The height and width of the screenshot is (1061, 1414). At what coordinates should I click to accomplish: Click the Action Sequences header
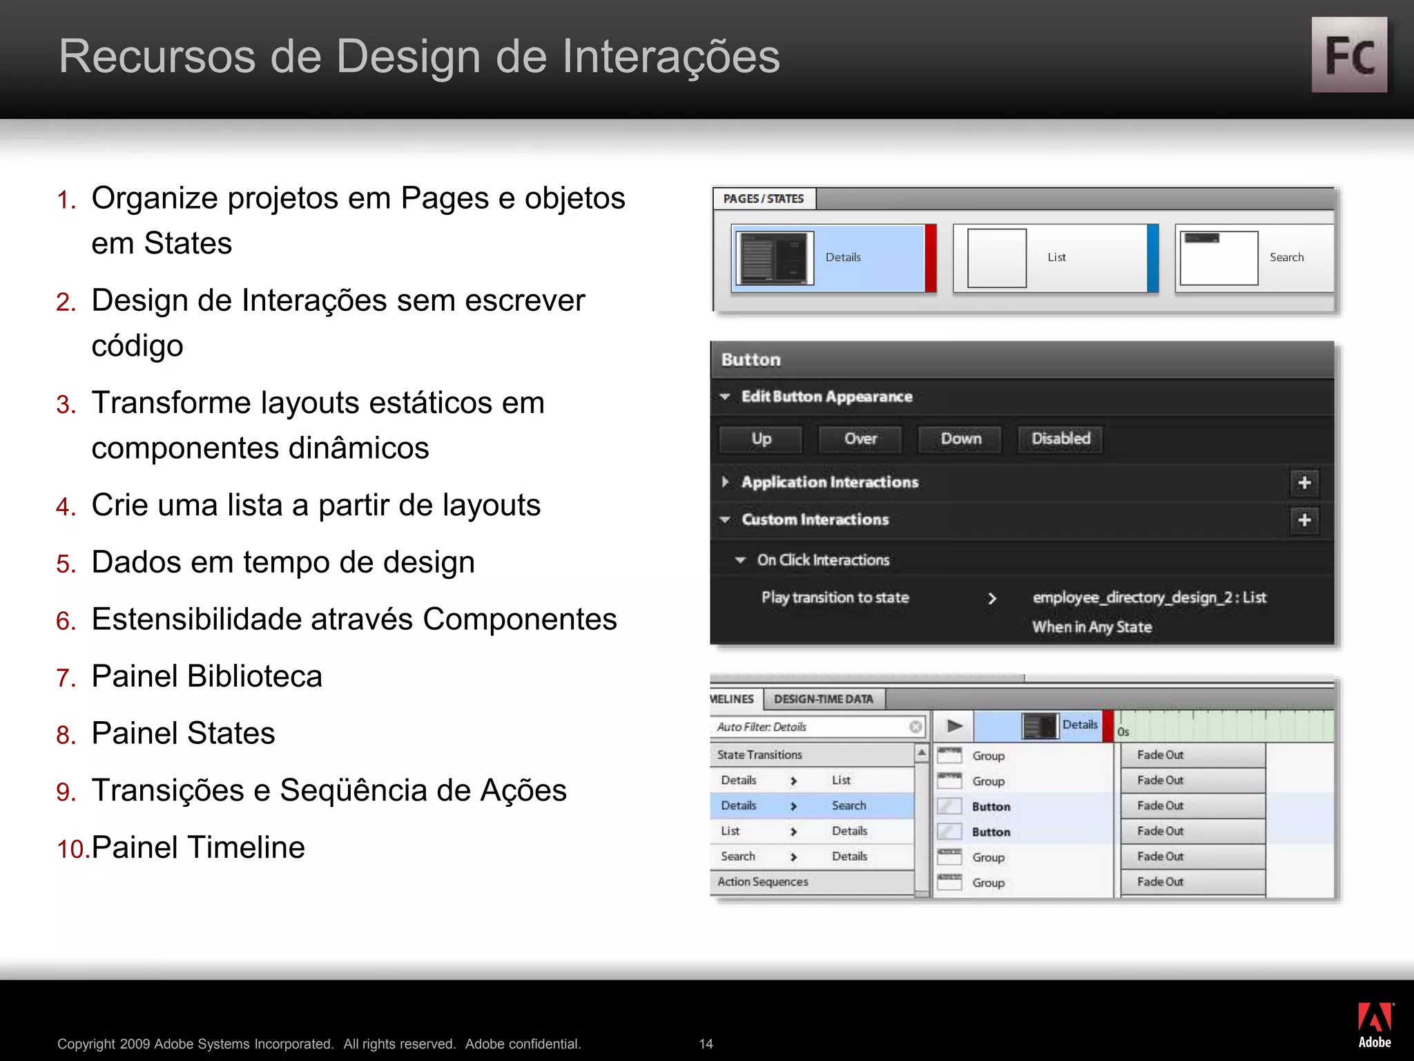(812, 882)
